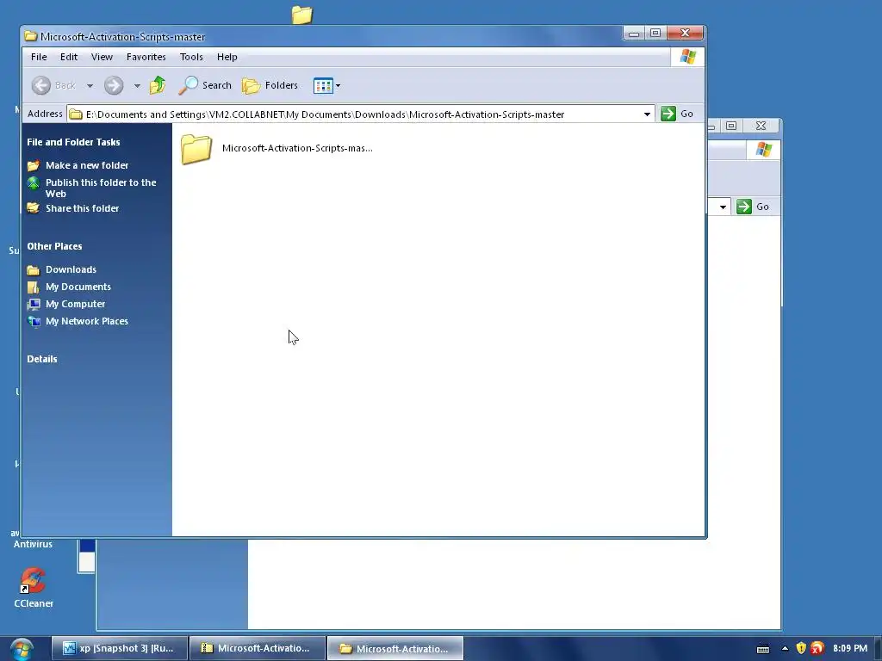Click the yellow security shield tray icon
882x661 pixels.
(x=801, y=648)
